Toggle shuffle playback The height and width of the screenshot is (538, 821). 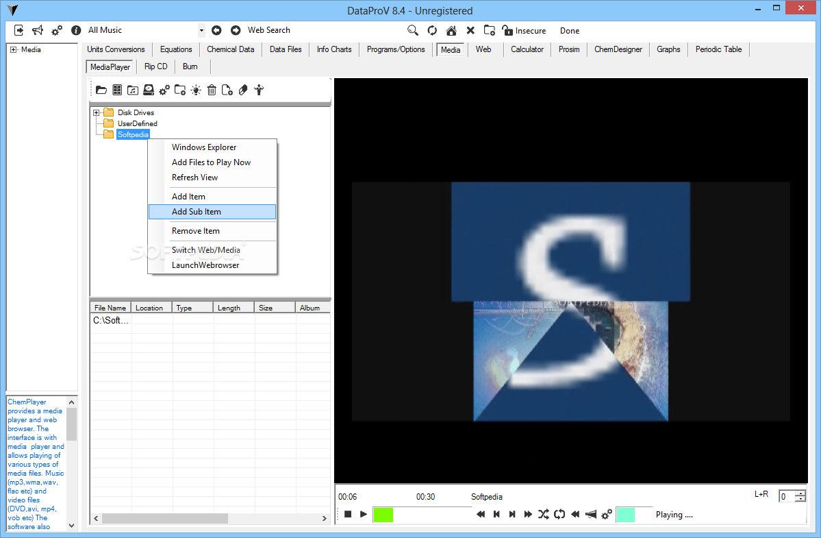[544, 515]
